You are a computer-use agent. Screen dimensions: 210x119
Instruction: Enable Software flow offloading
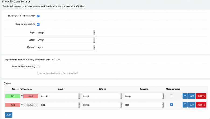pos(38,67)
